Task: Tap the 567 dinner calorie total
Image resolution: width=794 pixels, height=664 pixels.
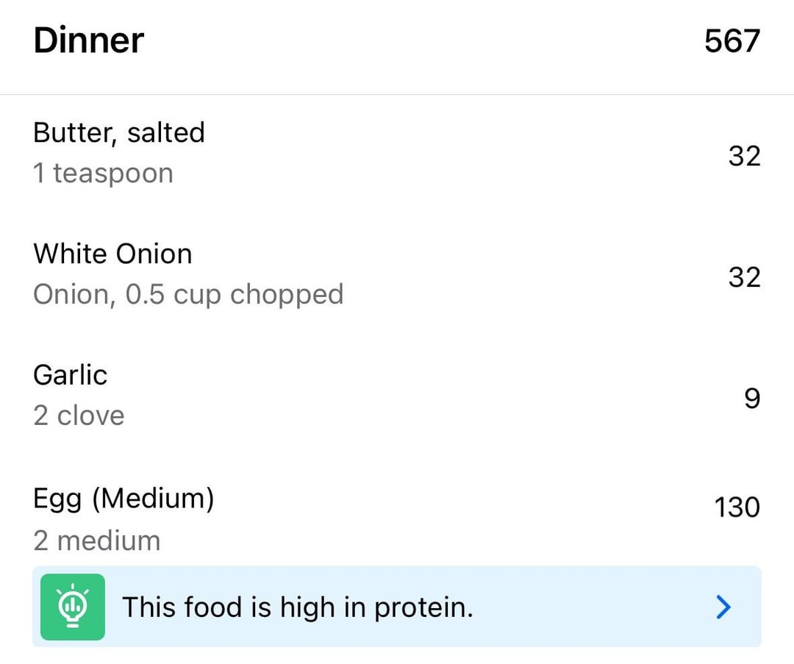Action: pos(732,41)
